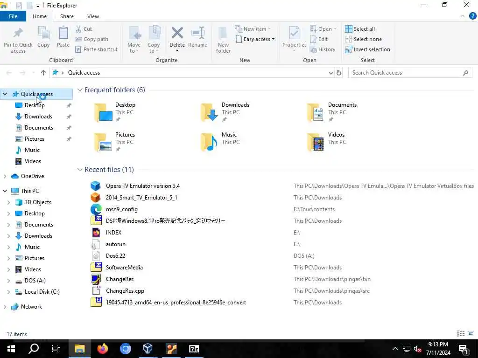Expand the Network tree node
478x358 pixels.
tap(5, 307)
